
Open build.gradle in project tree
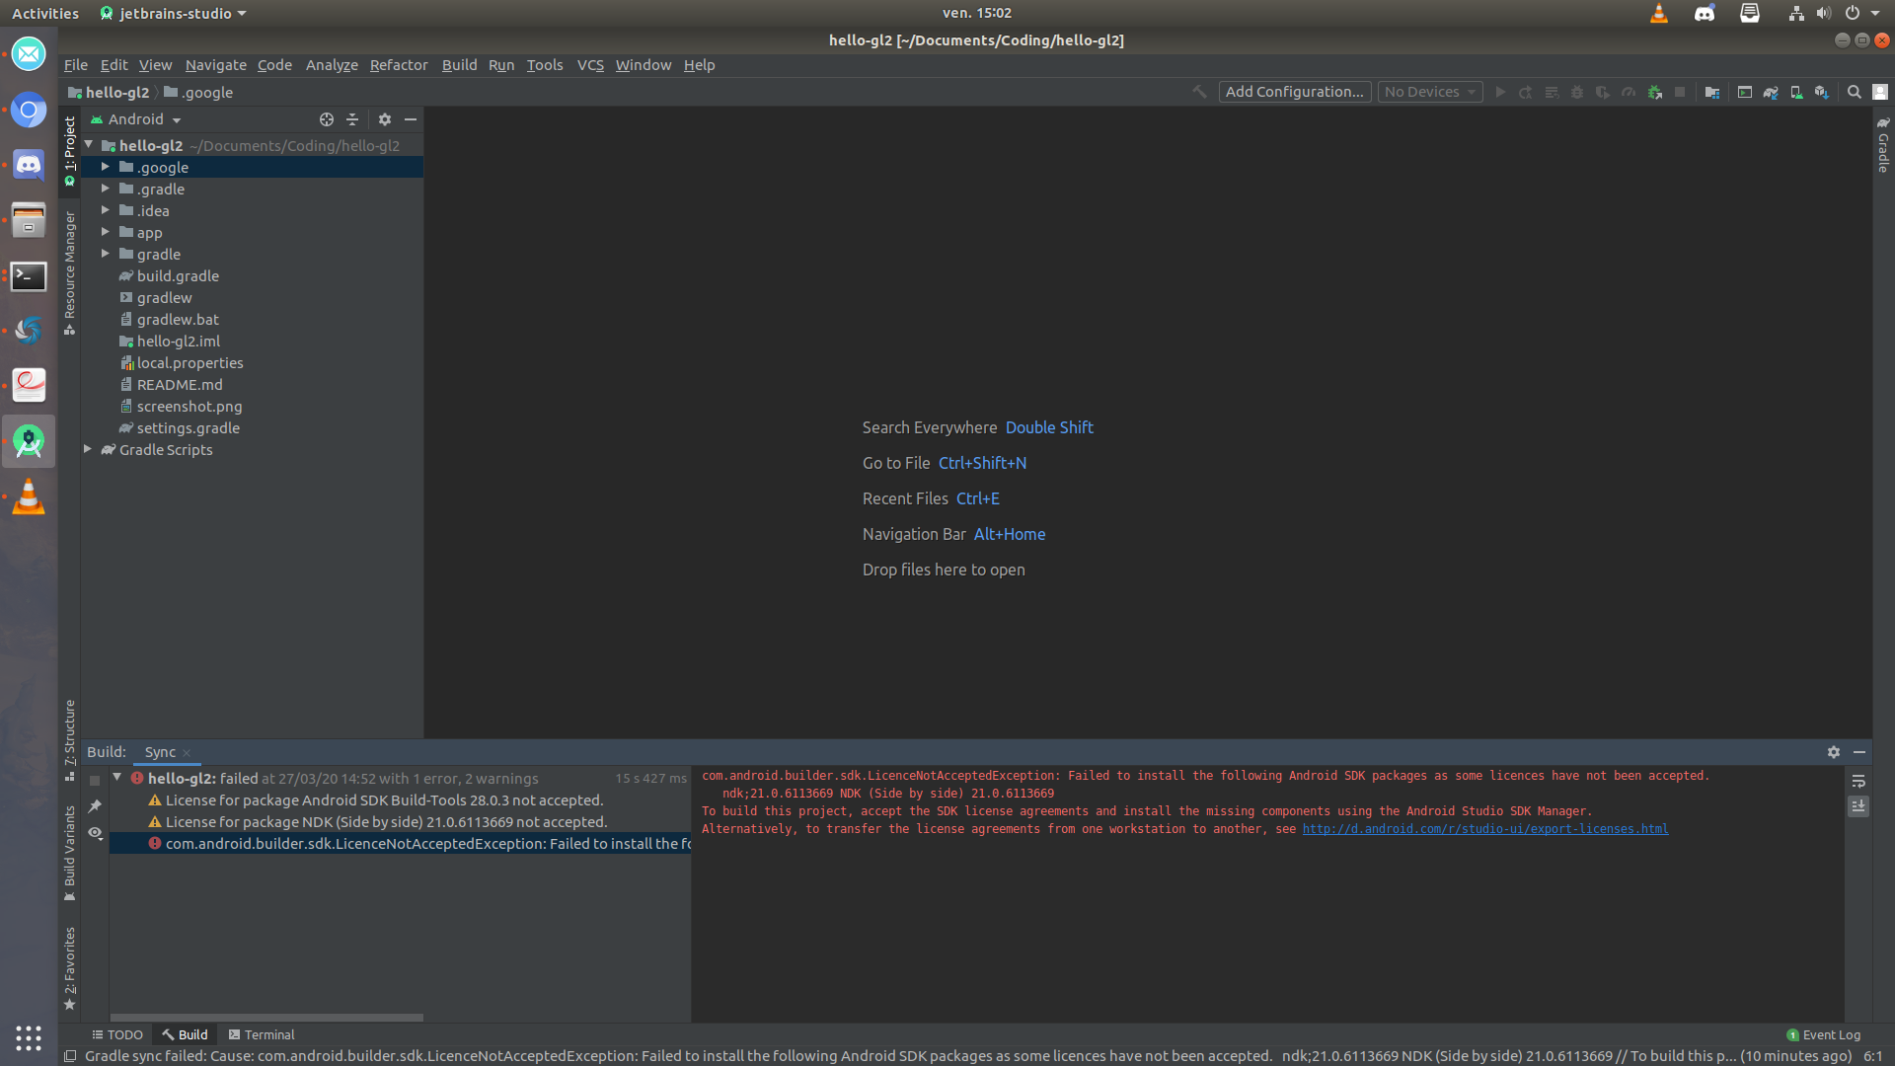click(x=178, y=276)
